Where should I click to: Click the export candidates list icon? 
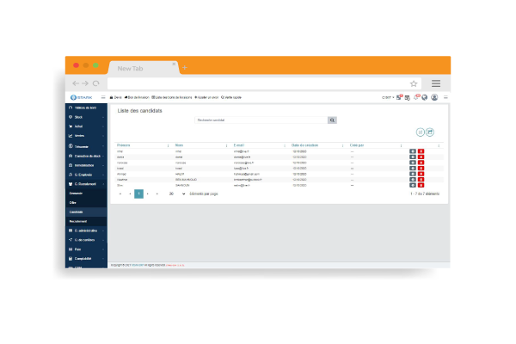coord(430,132)
